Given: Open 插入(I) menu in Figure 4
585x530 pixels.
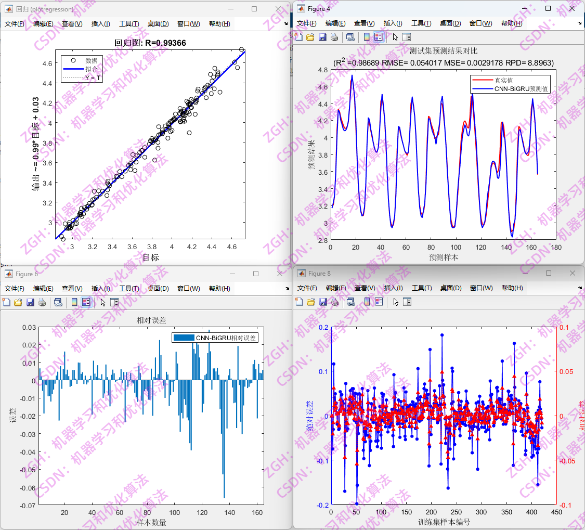Looking at the screenshot, I should 393,23.
